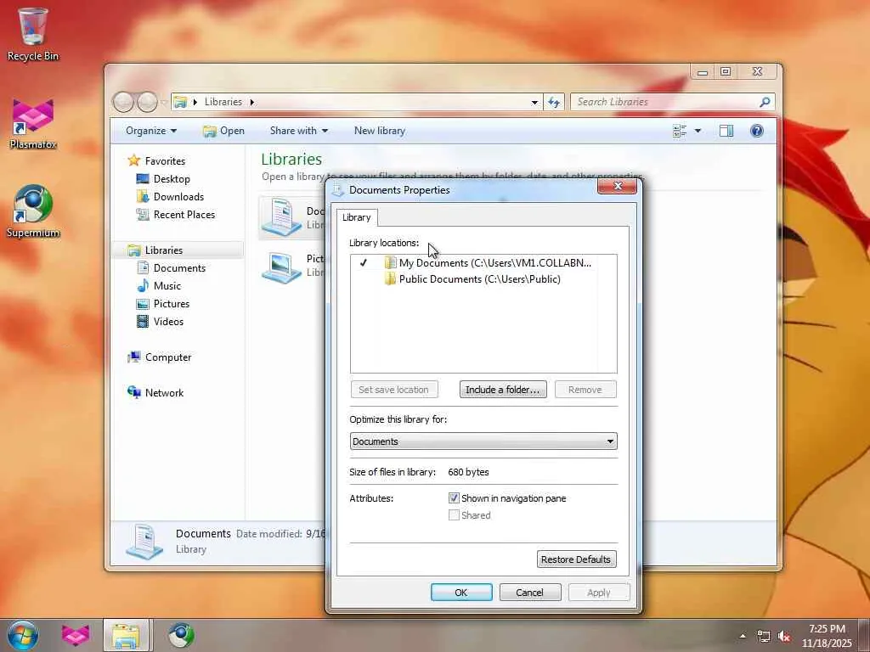Click Open in the Explorer toolbar
This screenshot has width=870, height=652.
pos(223,131)
